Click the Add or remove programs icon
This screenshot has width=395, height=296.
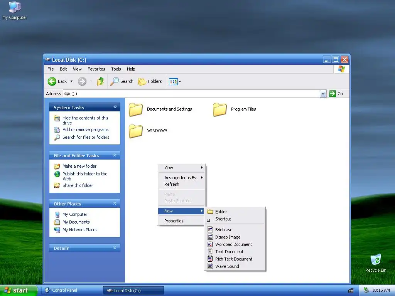pyautogui.click(x=57, y=129)
